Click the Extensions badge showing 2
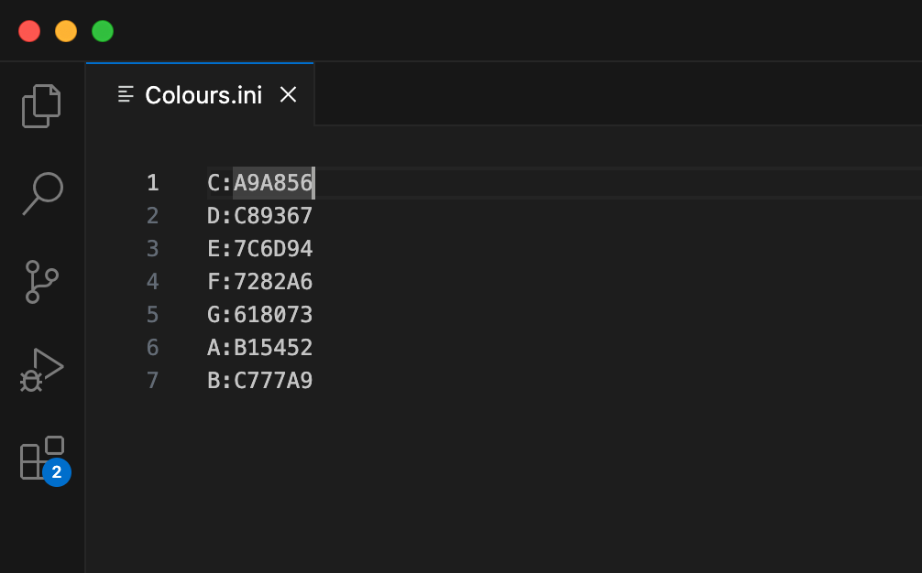922x573 pixels. (57, 472)
